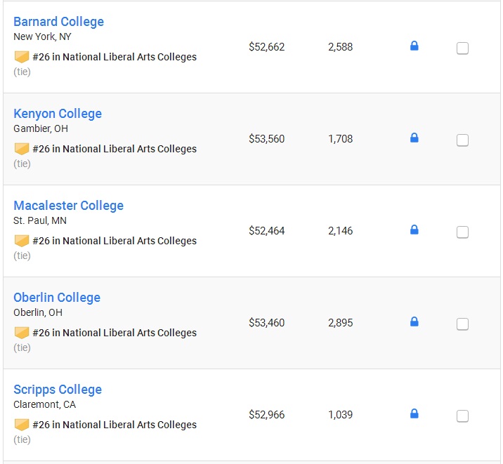Enable the Oberlin College checkbox

462,324
